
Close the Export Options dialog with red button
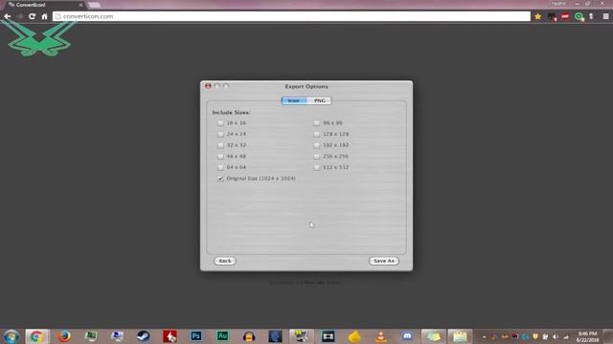point(208,86)
